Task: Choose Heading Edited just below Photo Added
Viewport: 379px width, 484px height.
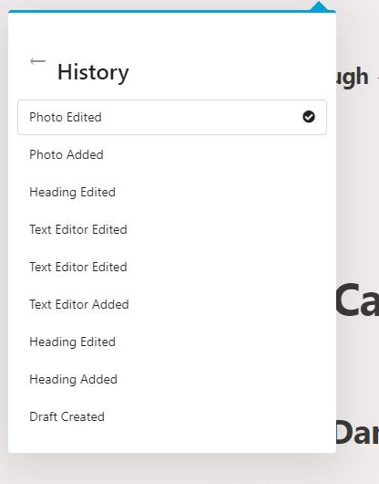Action: [x=172, y=192]
